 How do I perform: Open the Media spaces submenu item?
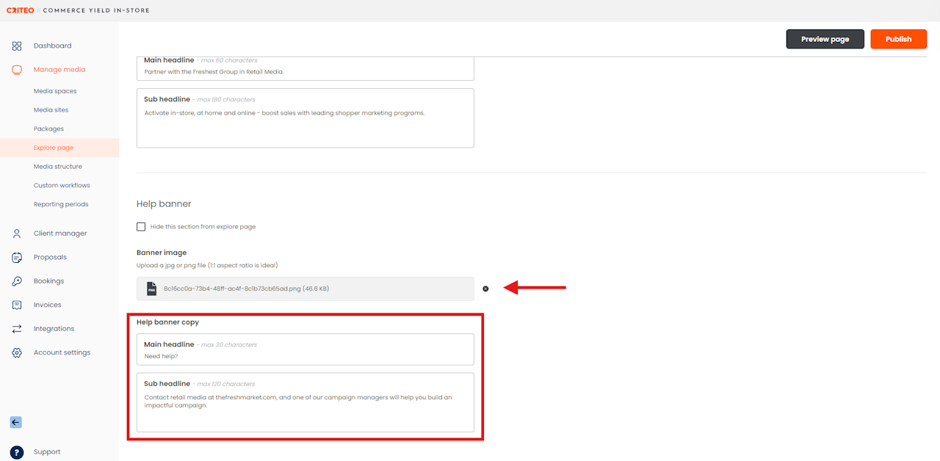[55, 91]
